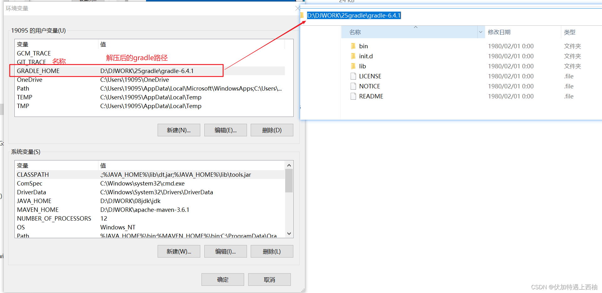Click folder icon in Explorer address bar
This screenshot has height=293, width=602.
tap(302, 15)
